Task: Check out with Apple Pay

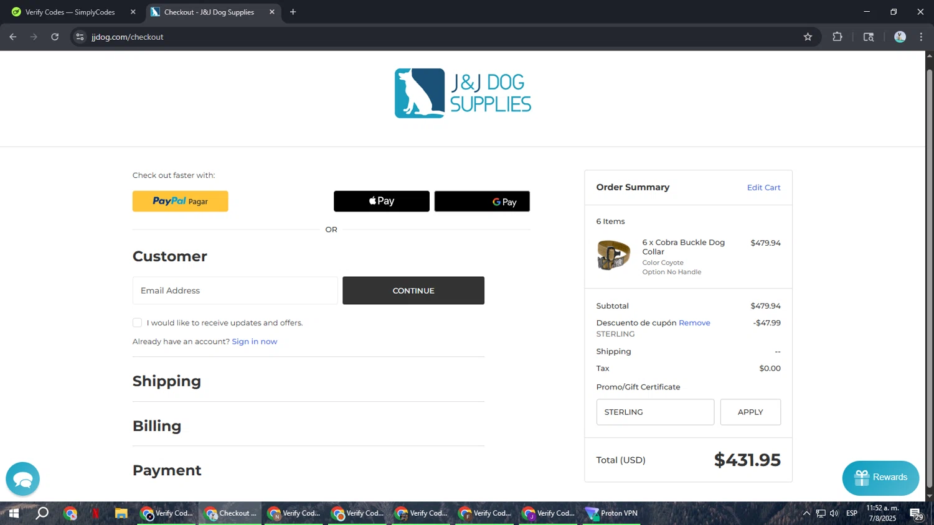Action: pos(381,201)
